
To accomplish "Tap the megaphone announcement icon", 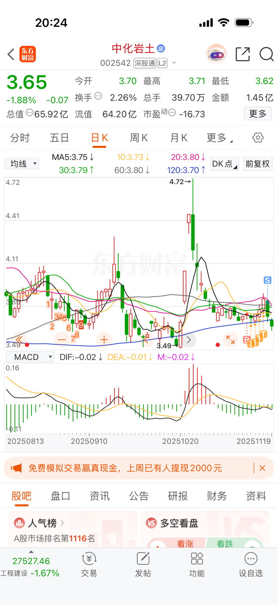I will click(16, 468).
